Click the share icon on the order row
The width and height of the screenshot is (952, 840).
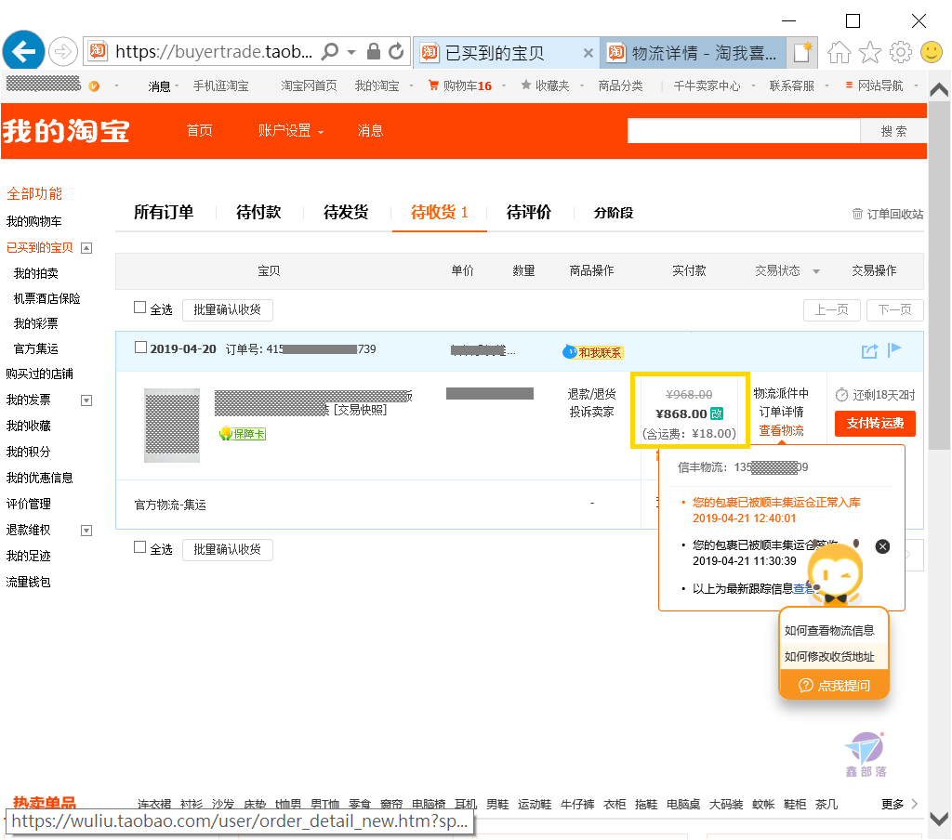[869, 351]
